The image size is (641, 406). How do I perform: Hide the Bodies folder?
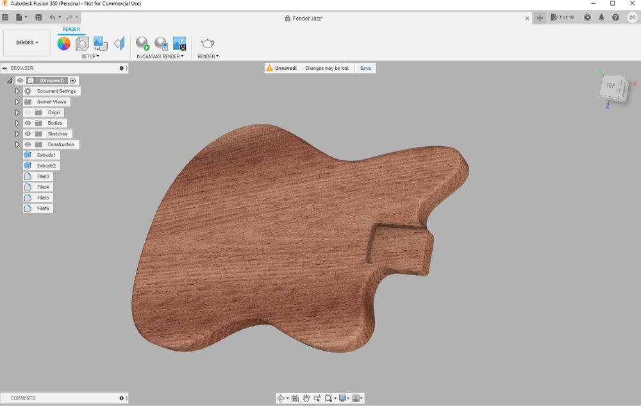[28, 123]
